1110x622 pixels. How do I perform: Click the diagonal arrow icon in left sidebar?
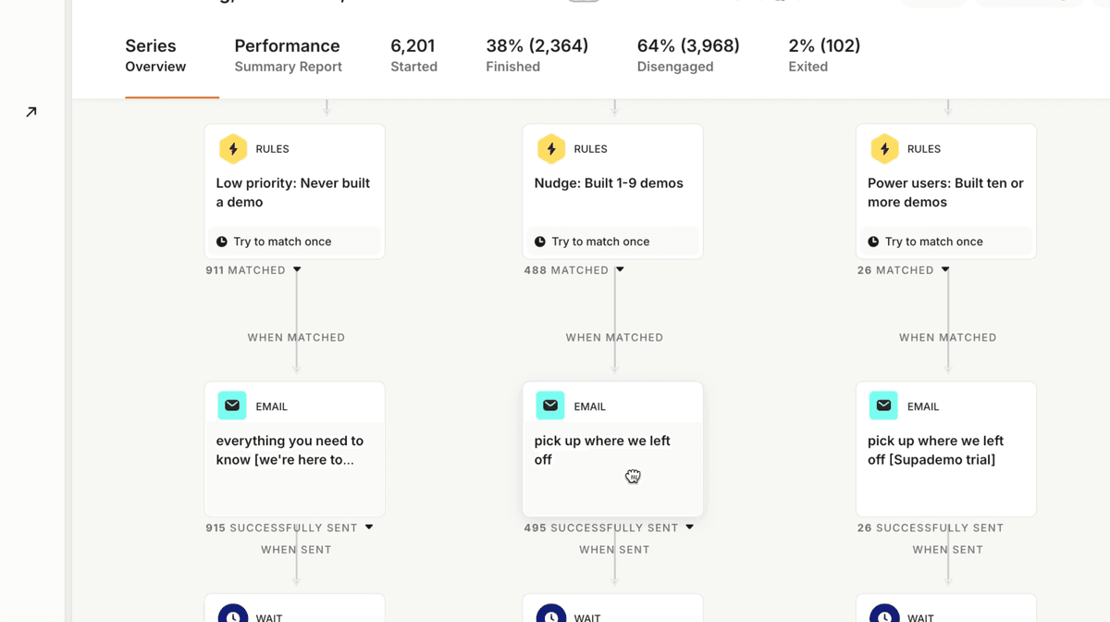(31, 112)
